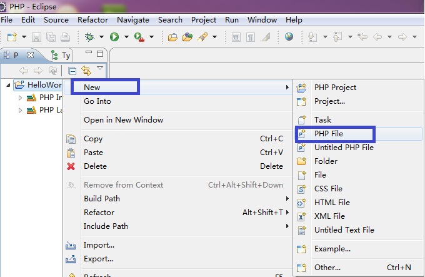Open the Next Annotation dropdown arrow
This screenshot has height=277, width=425.
pyautogui.click(x=325, y=37)
